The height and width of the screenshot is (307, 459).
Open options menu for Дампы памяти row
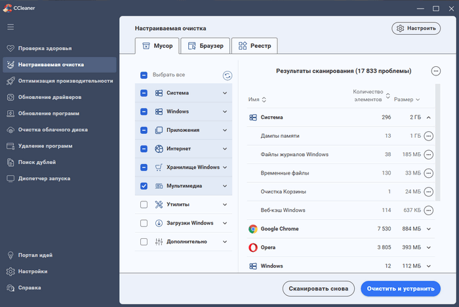[x=429, y=136]
